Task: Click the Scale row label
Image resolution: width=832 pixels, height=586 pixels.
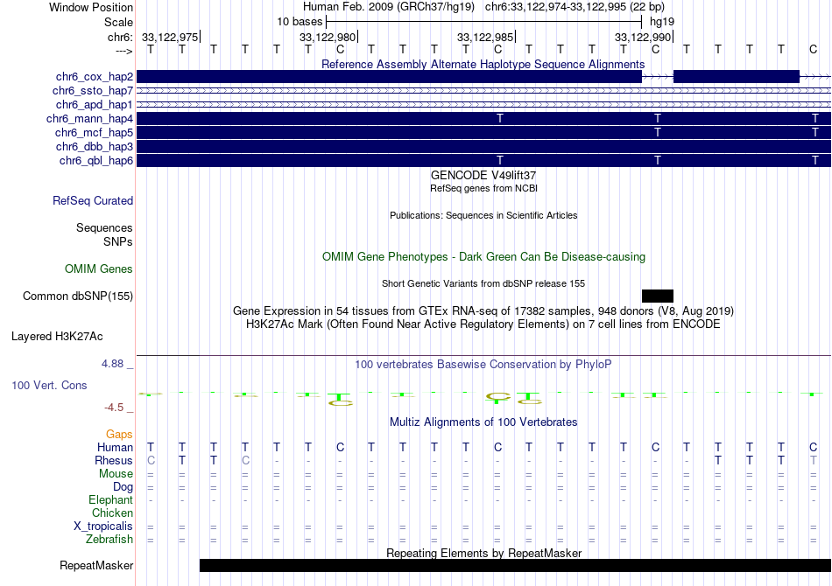Action: pyautogui.click(x=119, y=22)
